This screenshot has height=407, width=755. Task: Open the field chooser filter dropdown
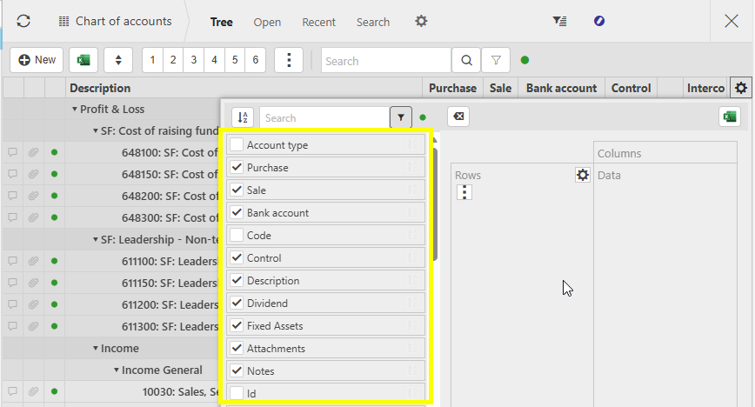[x=400, y=117]
